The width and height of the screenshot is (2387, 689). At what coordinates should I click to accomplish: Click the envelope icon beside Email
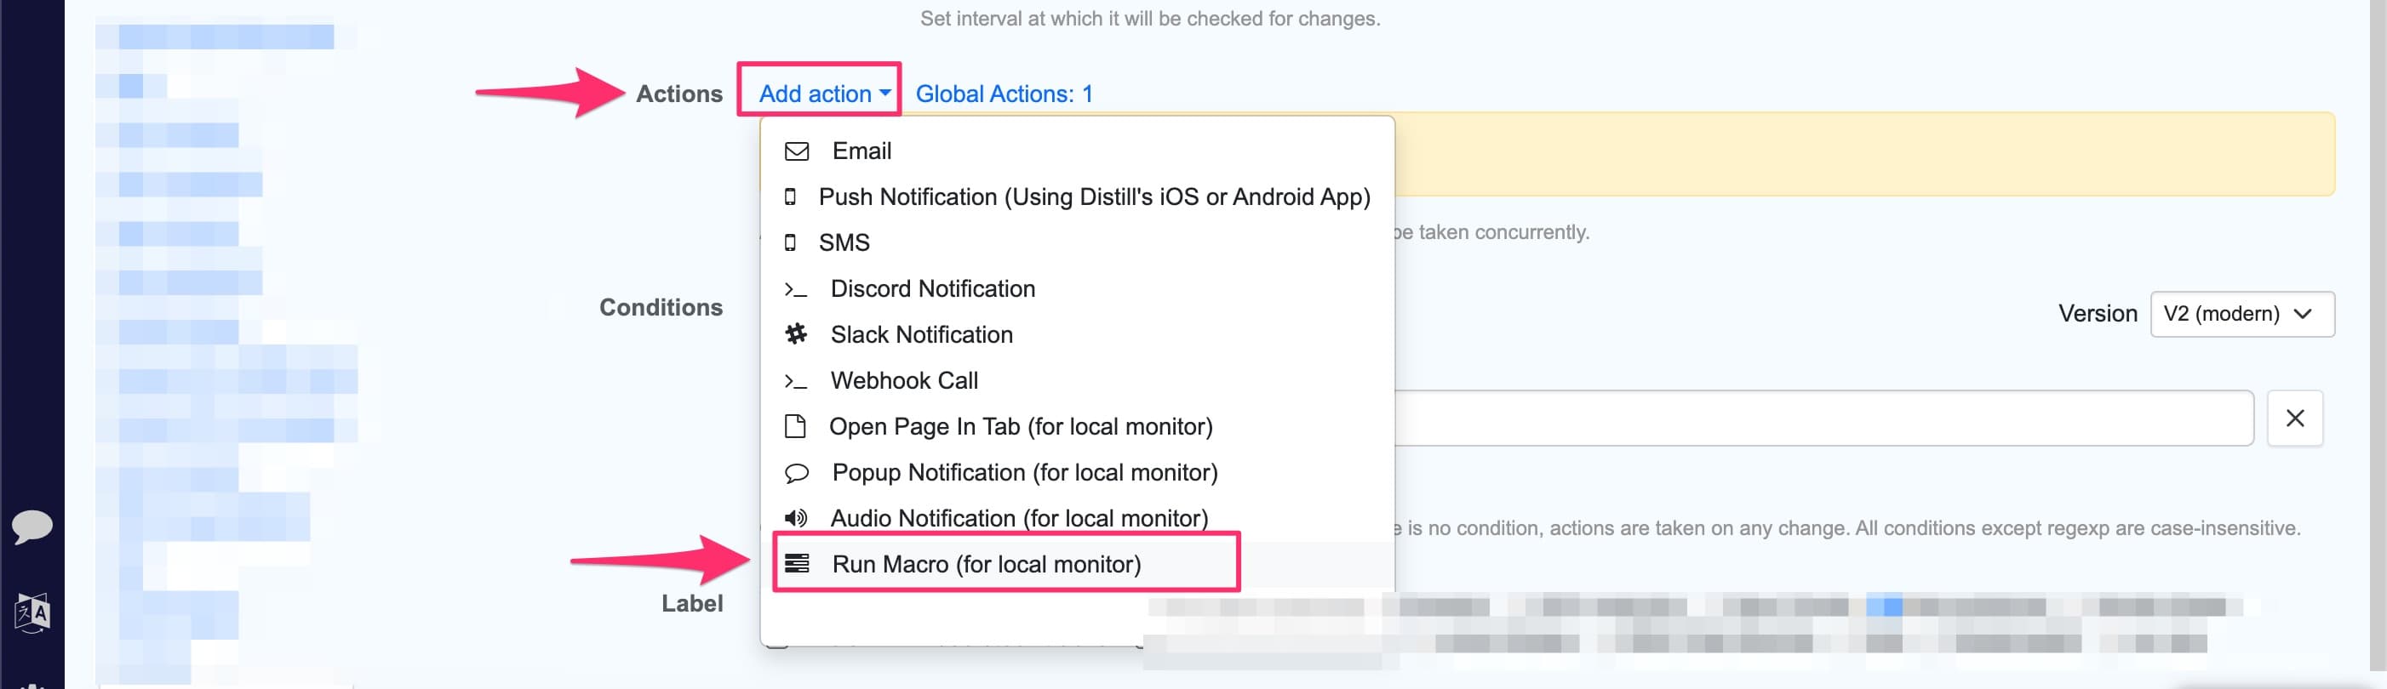click(x=796, y=151)
